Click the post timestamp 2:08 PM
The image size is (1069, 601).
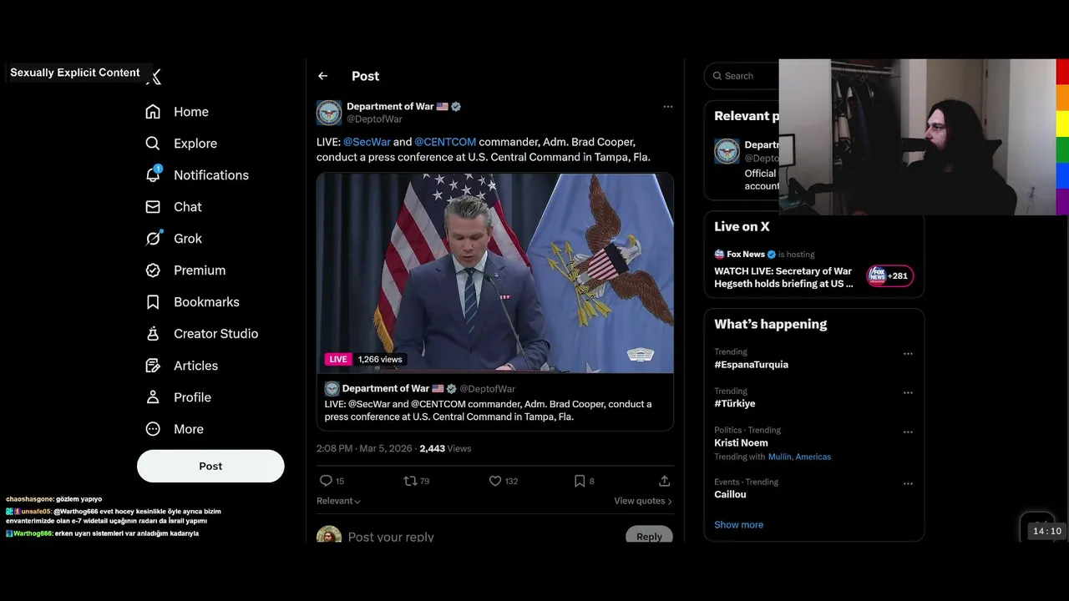(x=334, y=449)
